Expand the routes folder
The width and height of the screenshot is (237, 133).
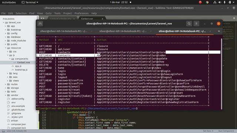click(6, 84)
